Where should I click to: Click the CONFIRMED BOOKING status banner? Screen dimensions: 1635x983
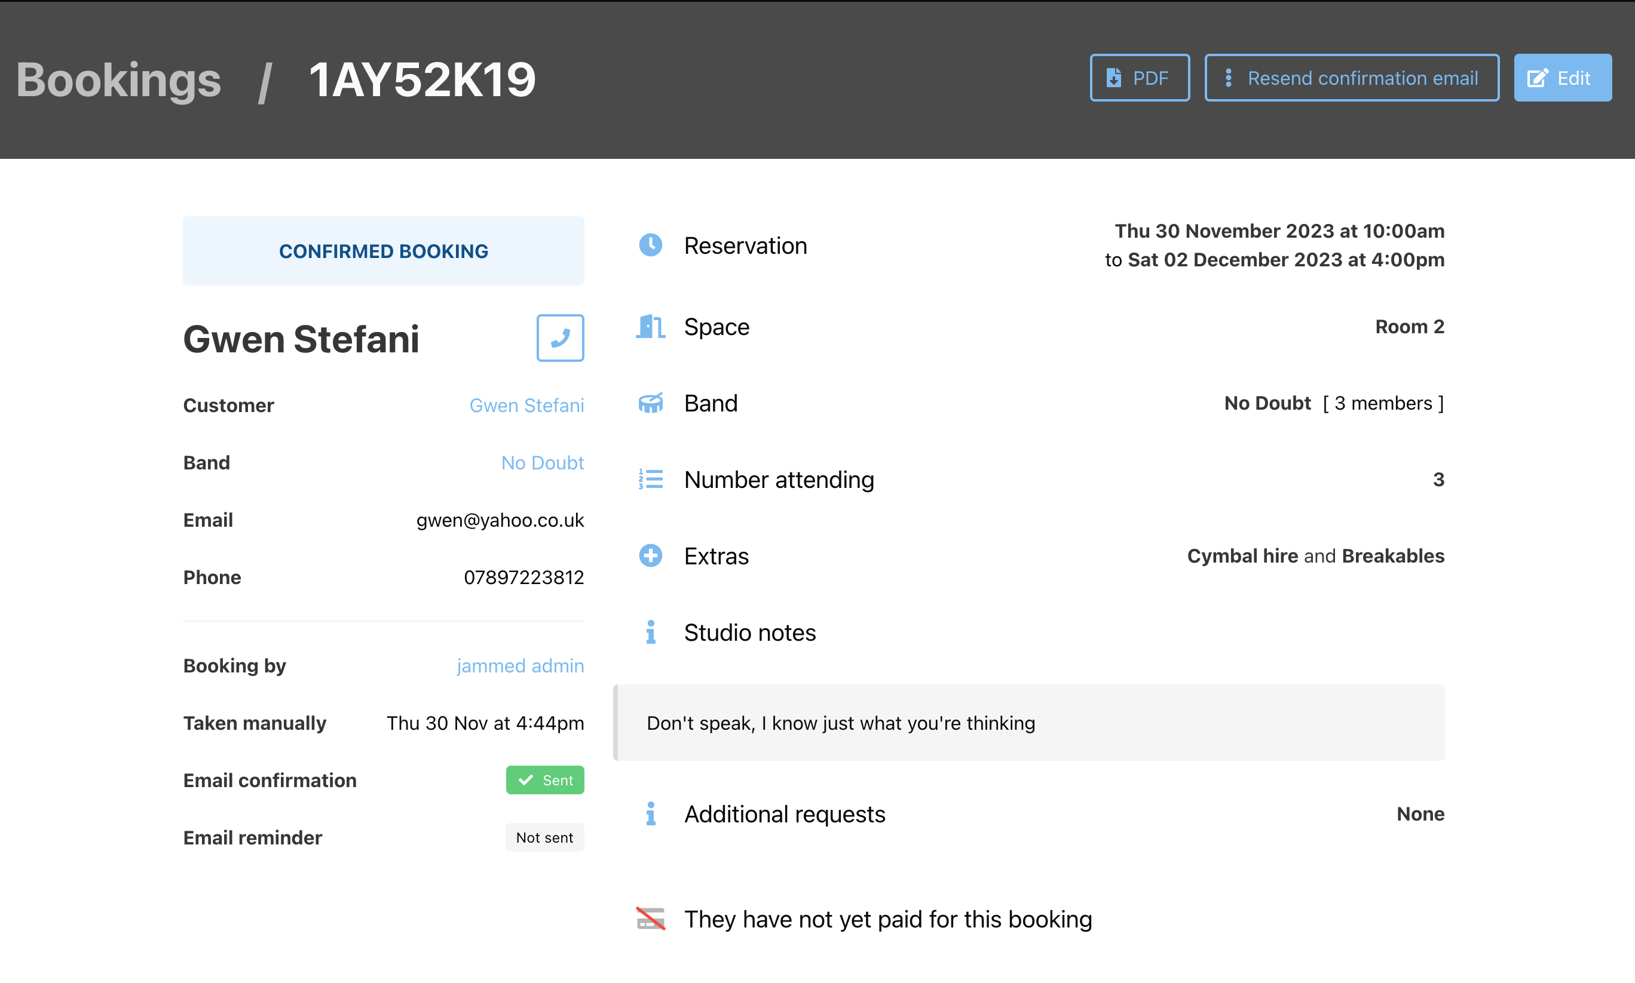[x=383, y=250]
